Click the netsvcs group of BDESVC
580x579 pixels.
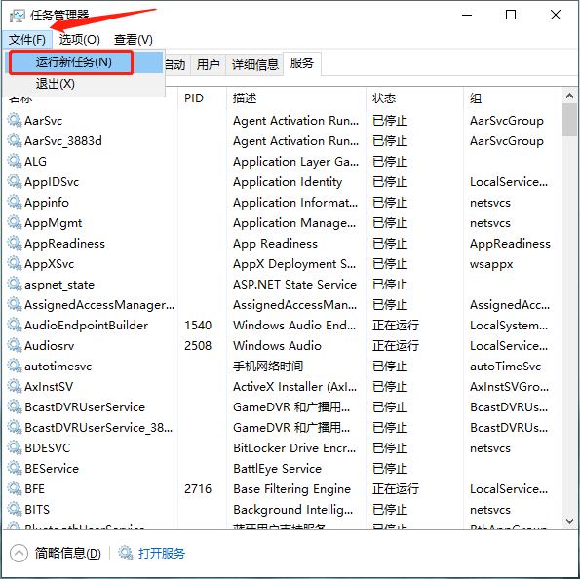pos(490,448)
